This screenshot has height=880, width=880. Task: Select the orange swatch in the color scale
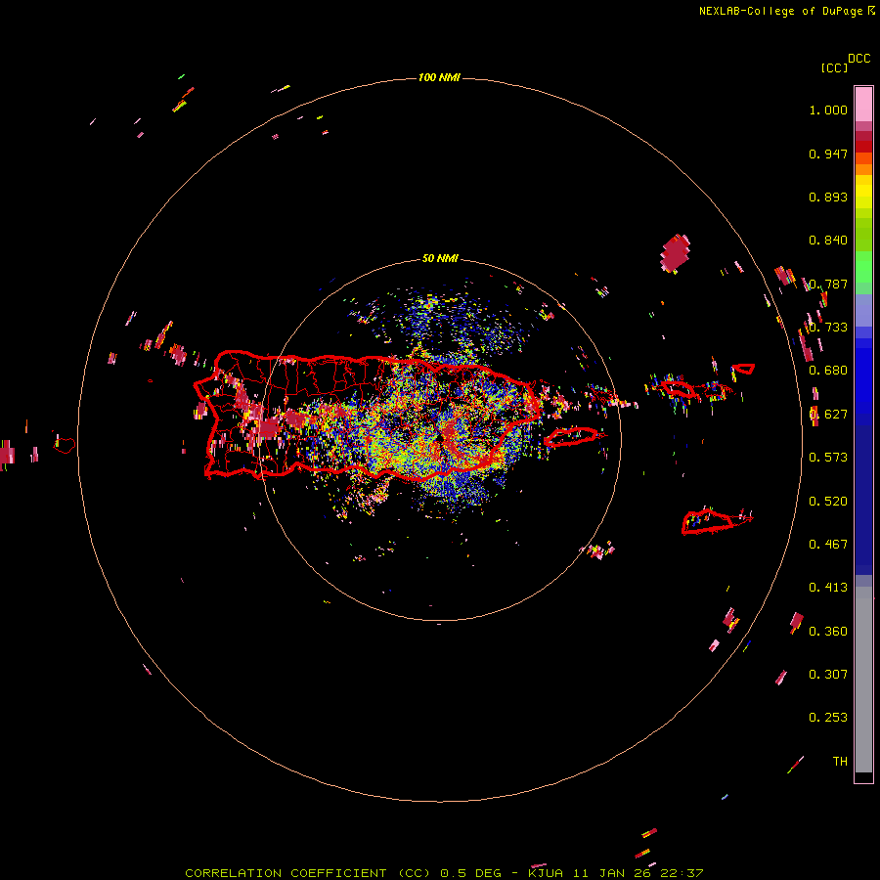(863, 169)
